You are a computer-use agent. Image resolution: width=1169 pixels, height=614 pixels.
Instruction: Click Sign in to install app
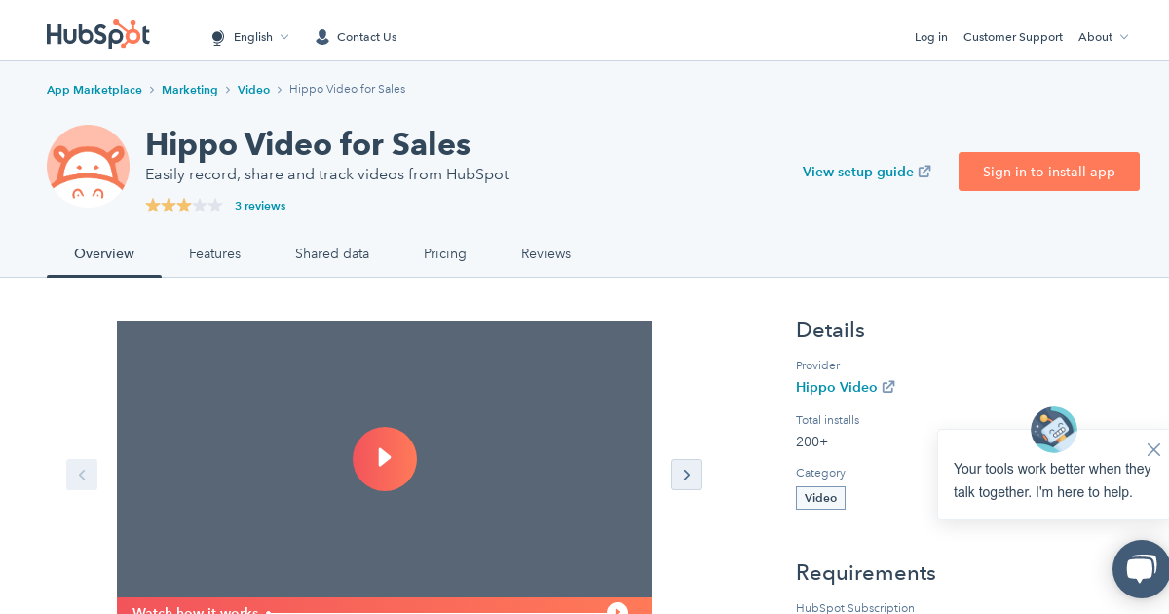1048,172
